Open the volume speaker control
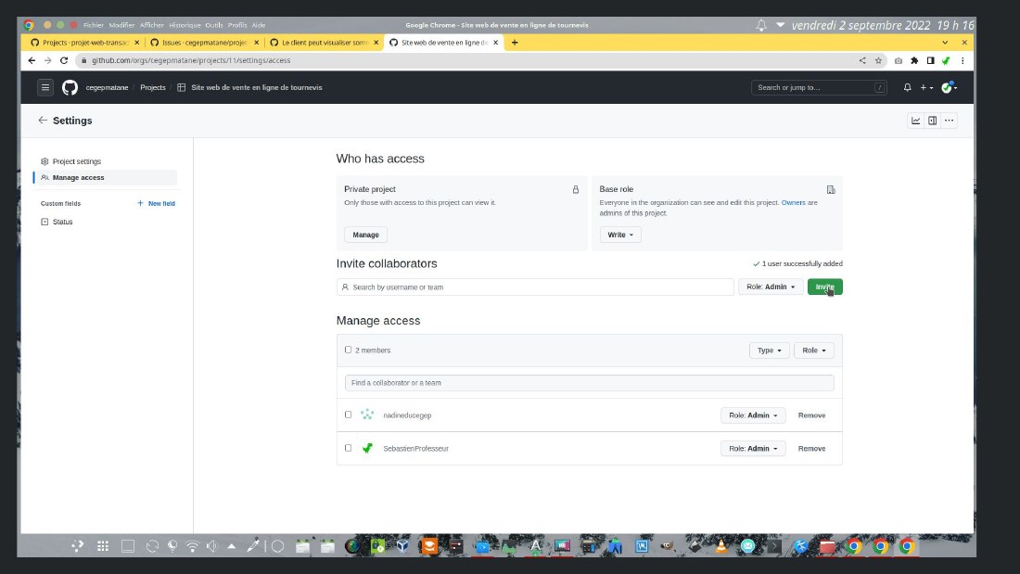Viewport: 1020px width, 574px height. pyautogui.click(x=211, y=546)
